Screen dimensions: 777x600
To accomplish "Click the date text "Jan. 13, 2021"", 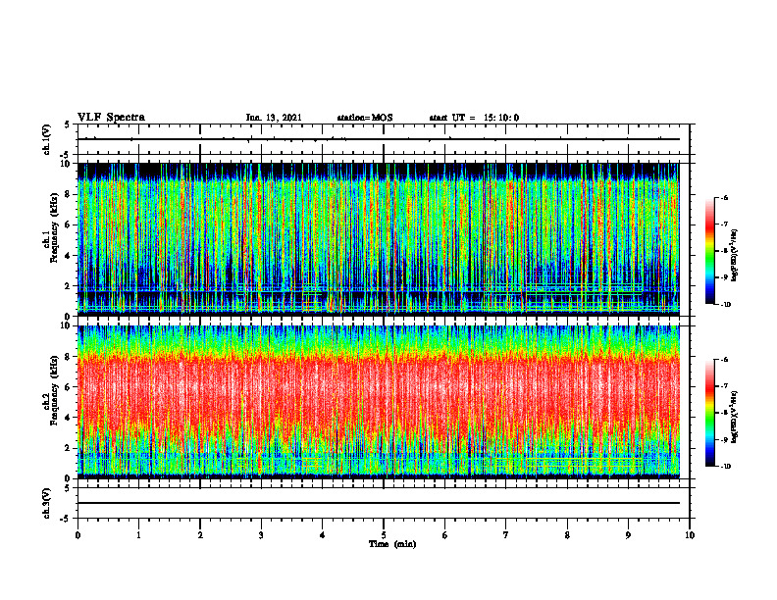I will point(274,118).
